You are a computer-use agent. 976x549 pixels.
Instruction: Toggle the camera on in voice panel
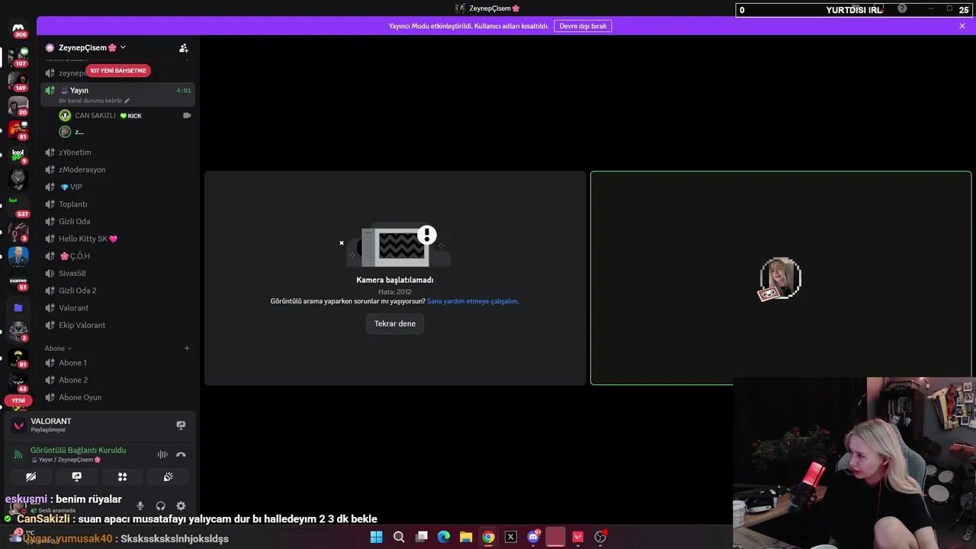pos(30,477)
